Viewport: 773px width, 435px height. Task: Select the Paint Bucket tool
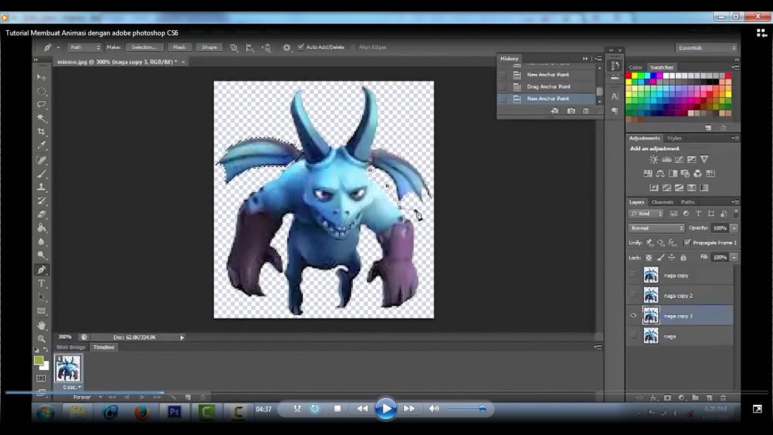(x=42, y=228)
